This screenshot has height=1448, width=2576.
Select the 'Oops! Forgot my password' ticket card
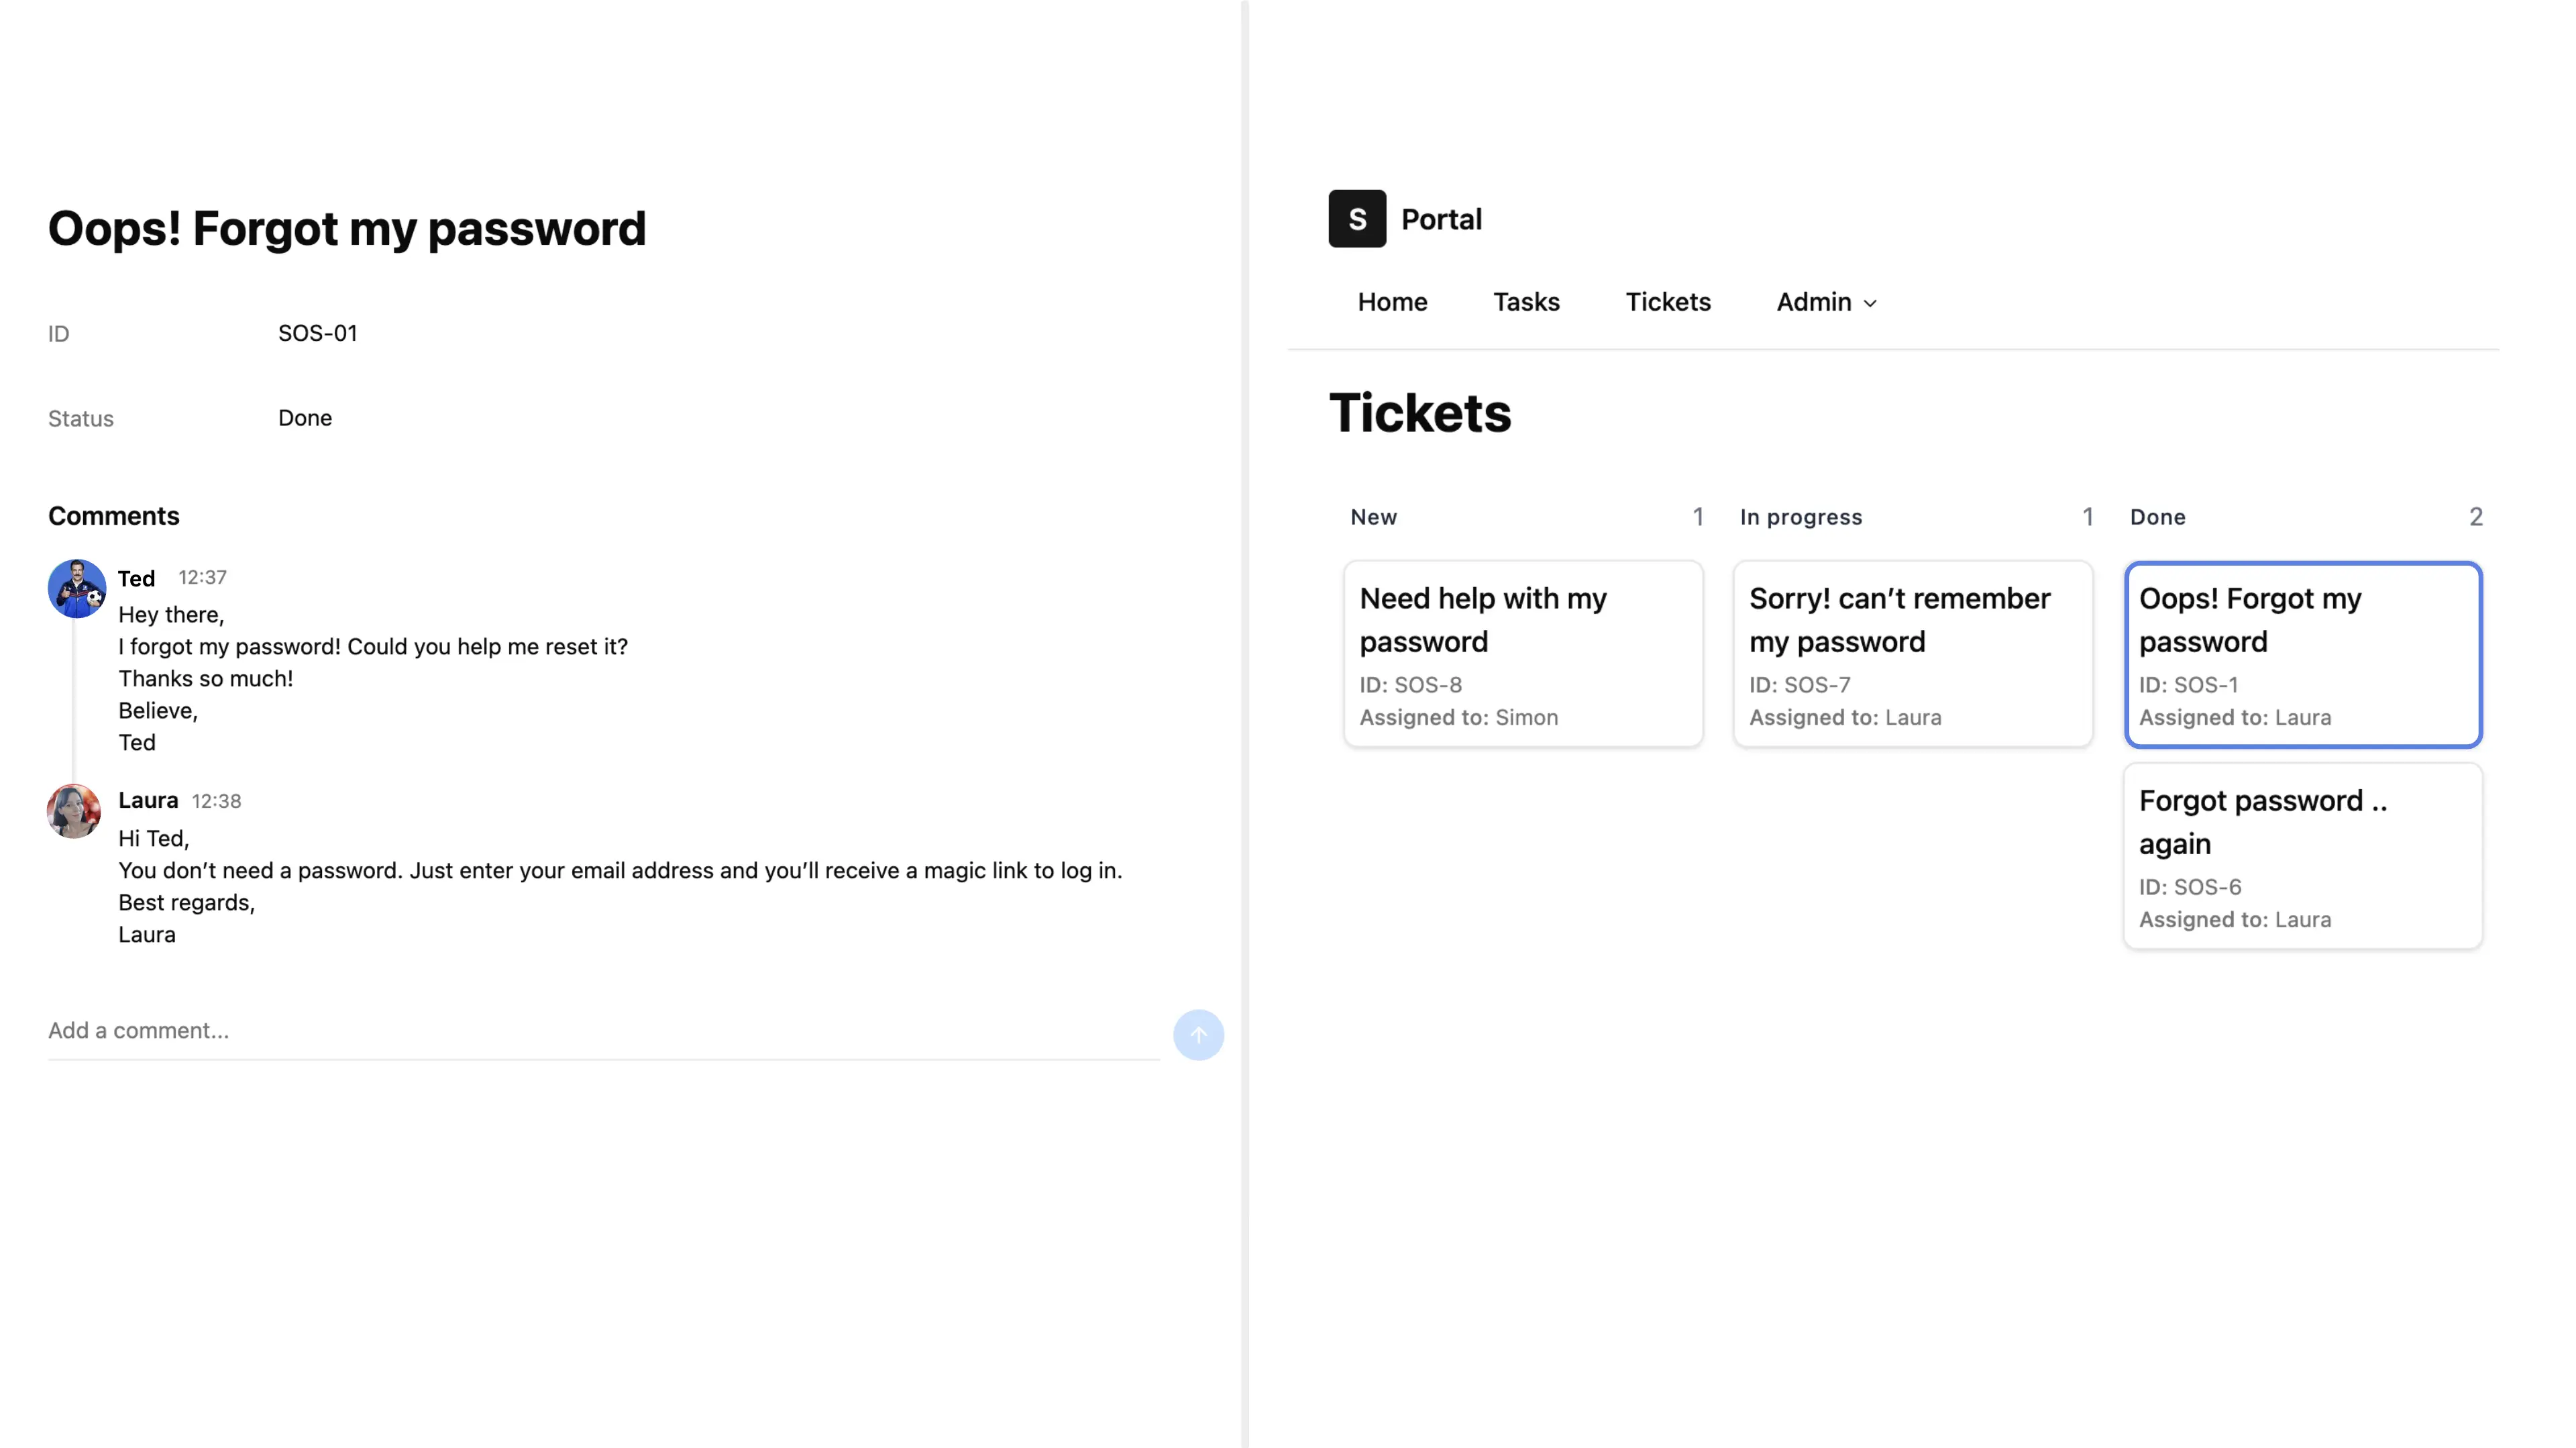click(x=2302, y=654)
